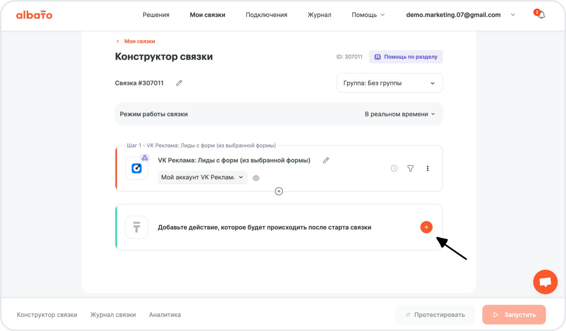Click the orange plus to add action

coord(426,227)
